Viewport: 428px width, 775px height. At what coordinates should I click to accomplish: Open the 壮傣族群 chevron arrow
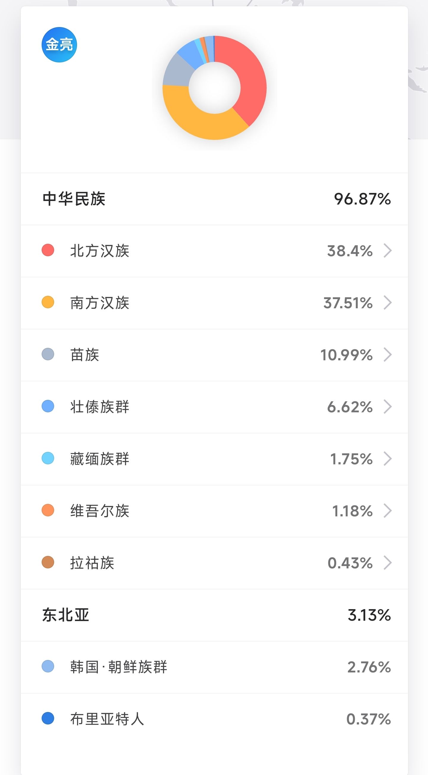pos(388,407)
